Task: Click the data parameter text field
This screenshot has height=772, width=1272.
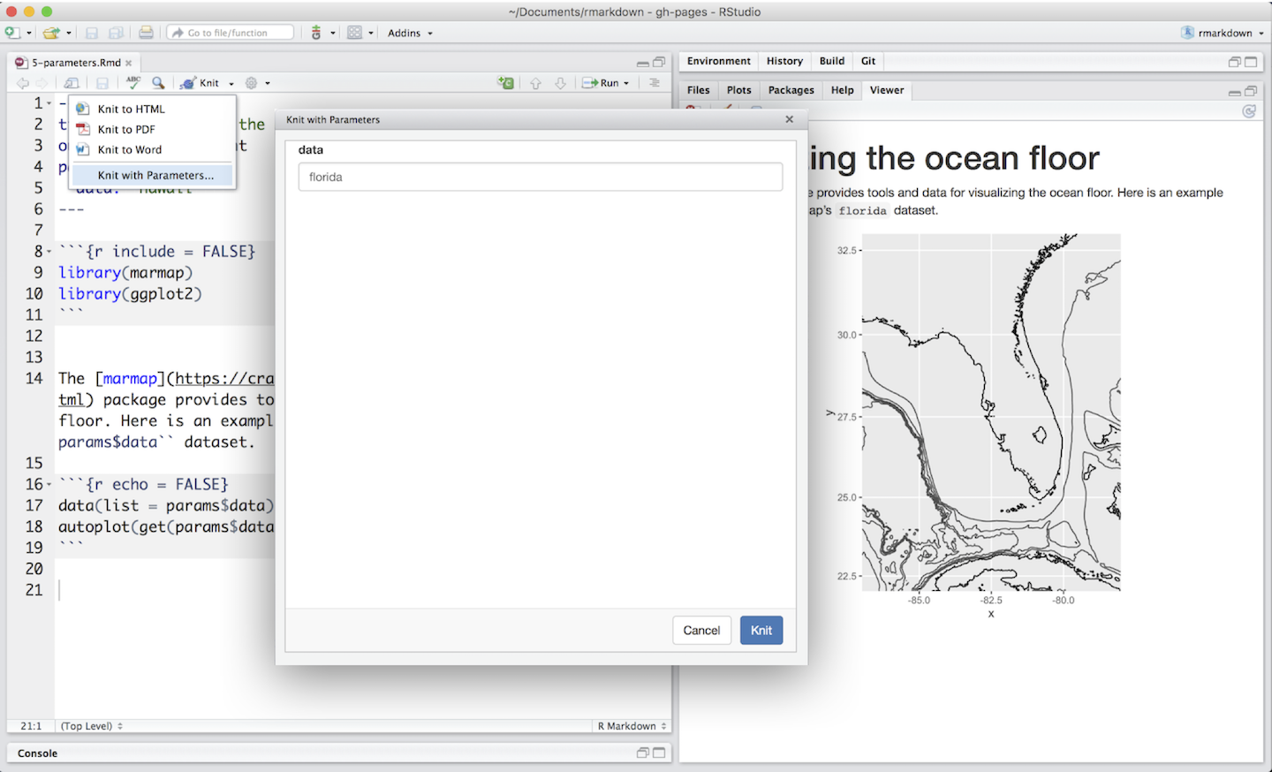Action: pos(541,177)
